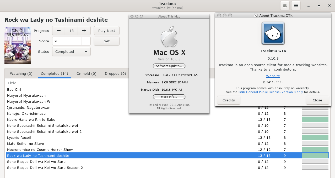This screenshot has width=335, height=178.
Task: Click the Trackma cat logo icon
Action: (x=273, y=33)
